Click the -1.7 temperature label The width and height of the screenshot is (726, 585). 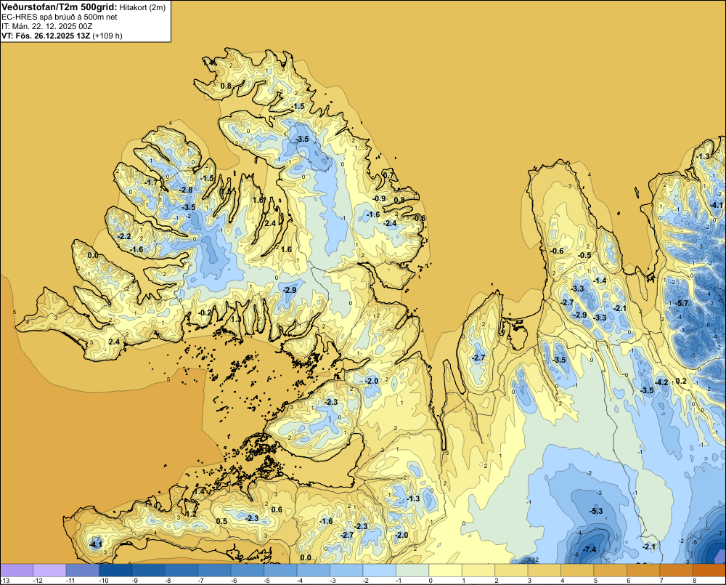[150, 182]
